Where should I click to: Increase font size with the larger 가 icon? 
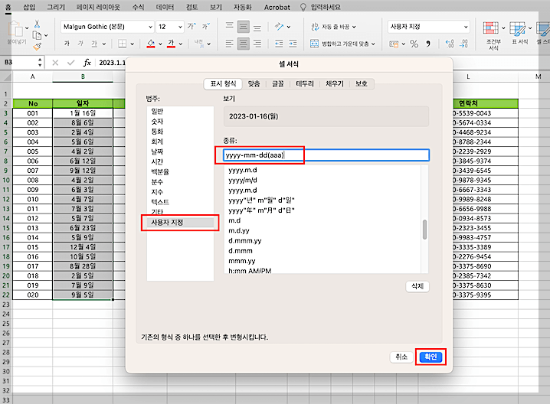pyautogui.click(x=192, y=26)
